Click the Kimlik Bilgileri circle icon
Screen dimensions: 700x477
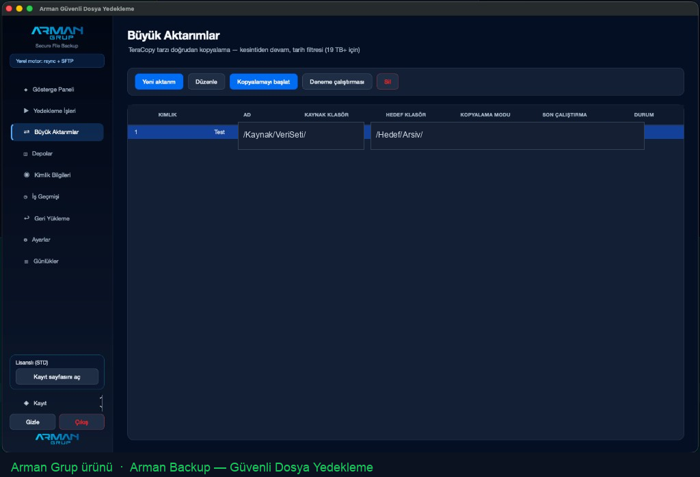pos(27,175)
